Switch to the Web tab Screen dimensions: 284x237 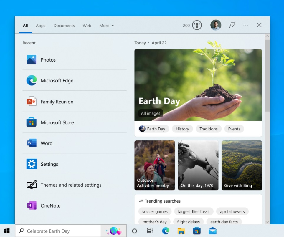pyautogui.click(x=87, y=26)
